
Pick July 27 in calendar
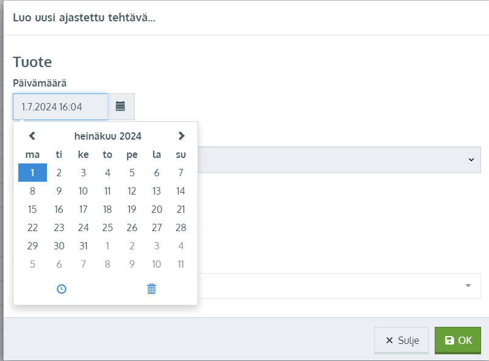point(157,228)
